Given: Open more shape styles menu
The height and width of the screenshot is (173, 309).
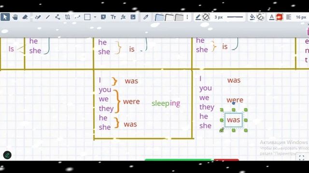Looking at the screenshot, I should pyautogui.click(x=187, y=17).
